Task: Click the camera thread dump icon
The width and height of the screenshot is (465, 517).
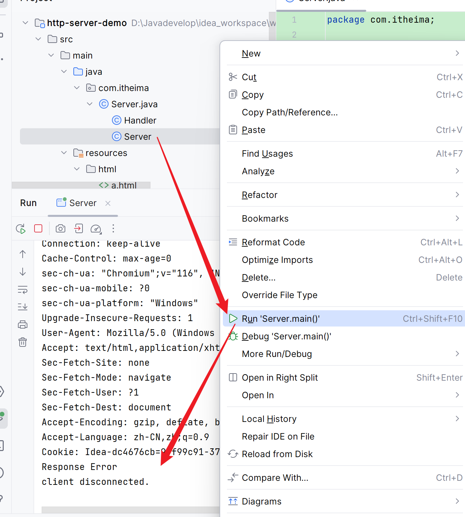Action: (x=61, y=229)
